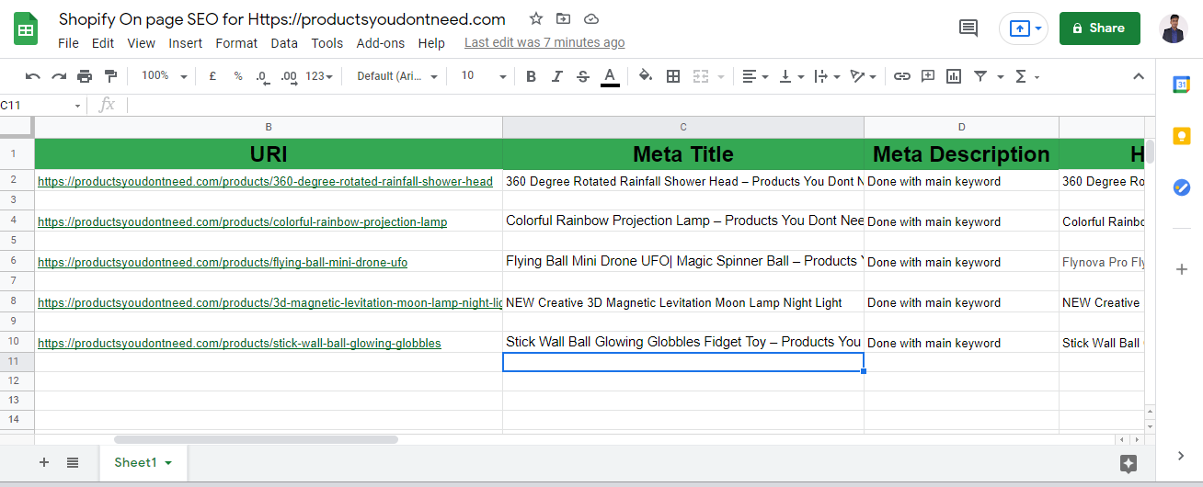
Task: Open Google Keep in side panel
Action: pyautogui.click(x=1181, y=136)
